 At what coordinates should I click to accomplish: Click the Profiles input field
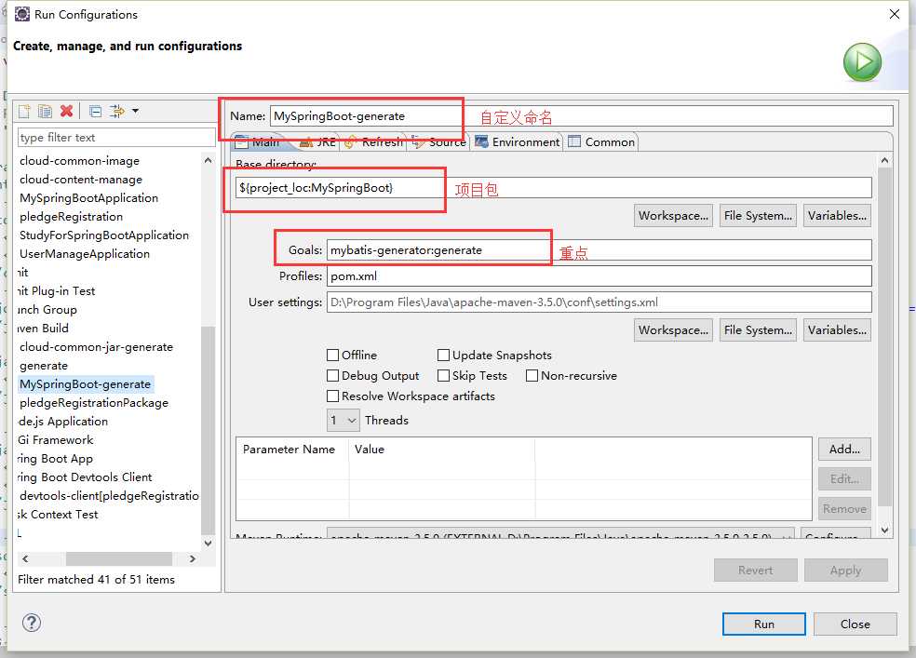coord(599,276)
